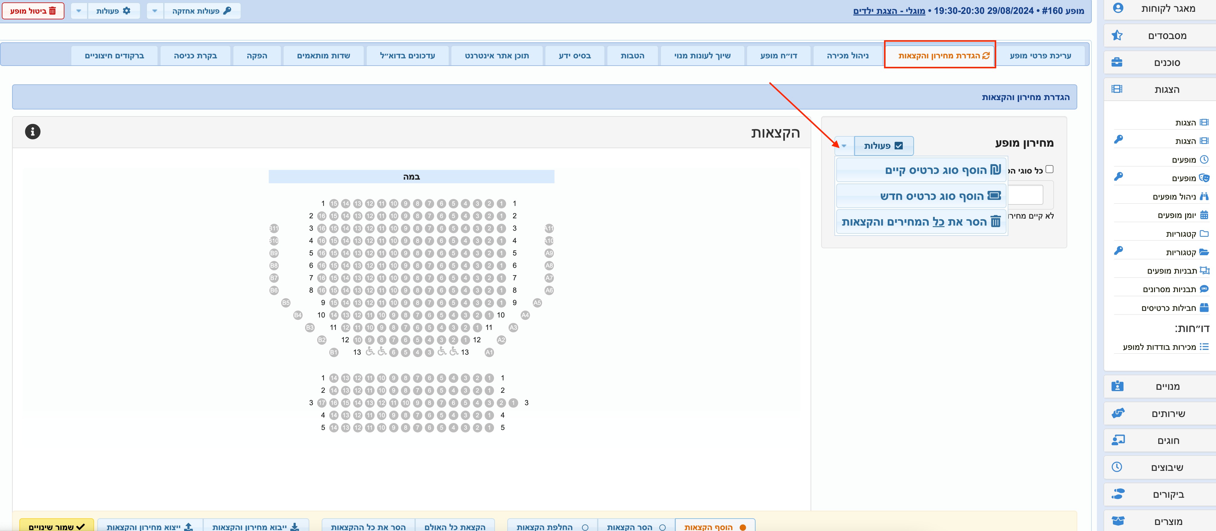Click the star icon beside מסבסדים
The image size is (1216, 531).
[x=1117, y=35]
